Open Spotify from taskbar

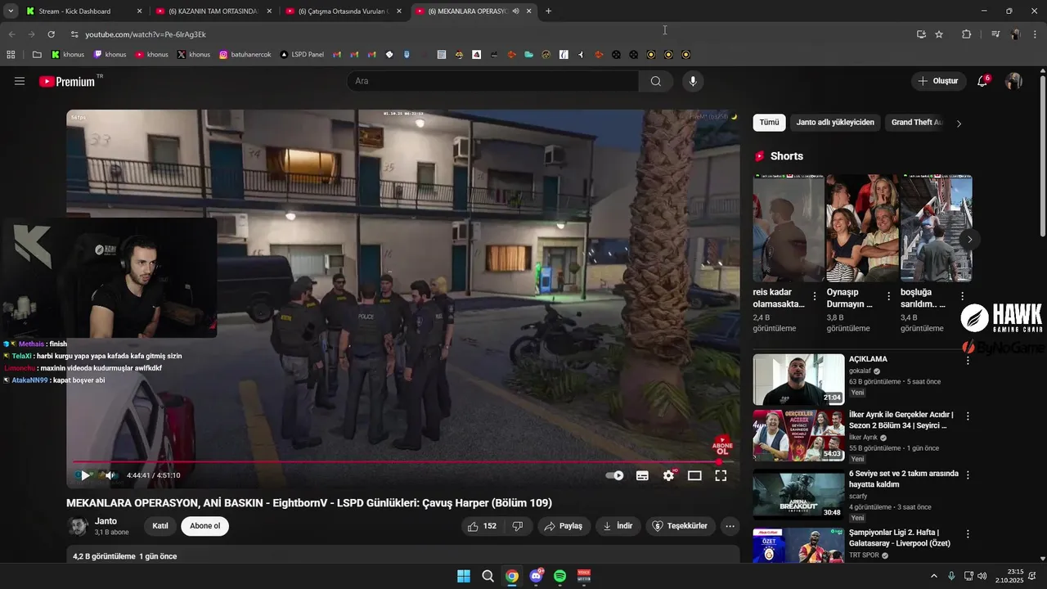point(560,576)
